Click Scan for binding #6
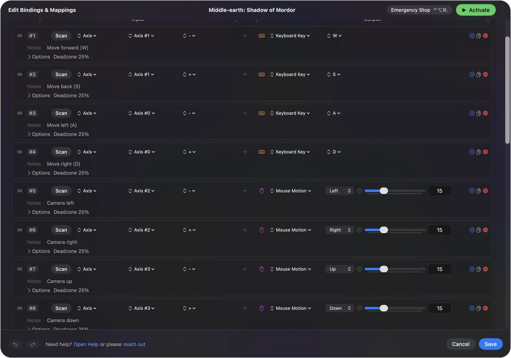The height and width of the screenshot is (358, 511). (61, 230)
